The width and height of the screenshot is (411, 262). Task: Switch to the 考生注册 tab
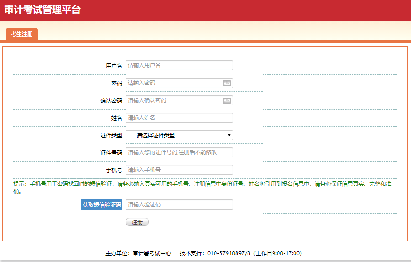click(22, 34)
